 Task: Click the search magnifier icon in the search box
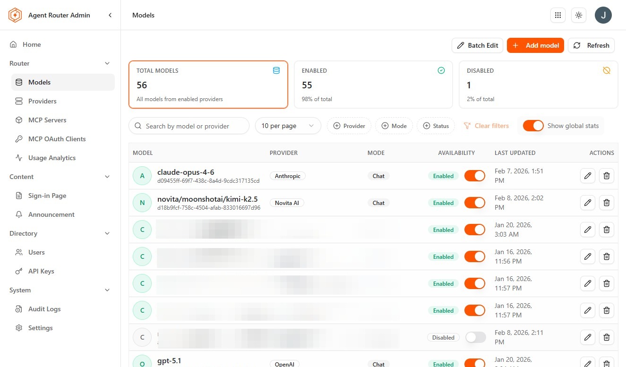[138, 126]
